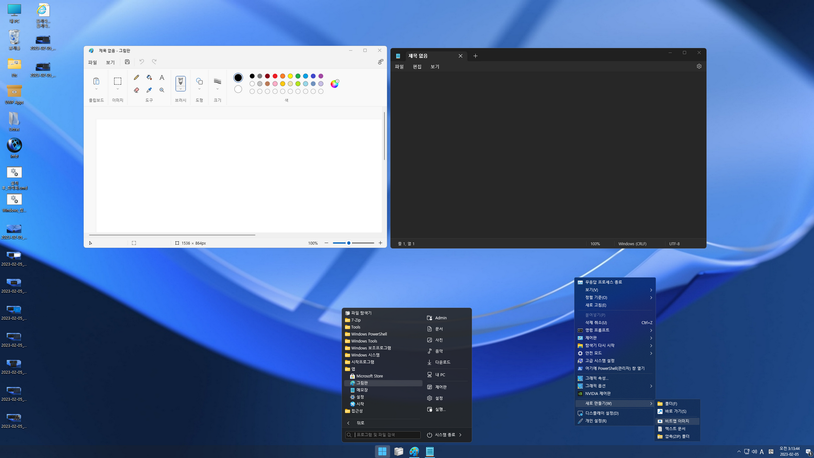Select the UWP Apps desktop icon
The height and width of the screenshot is (458, 814).
click(x=14, y=94)
